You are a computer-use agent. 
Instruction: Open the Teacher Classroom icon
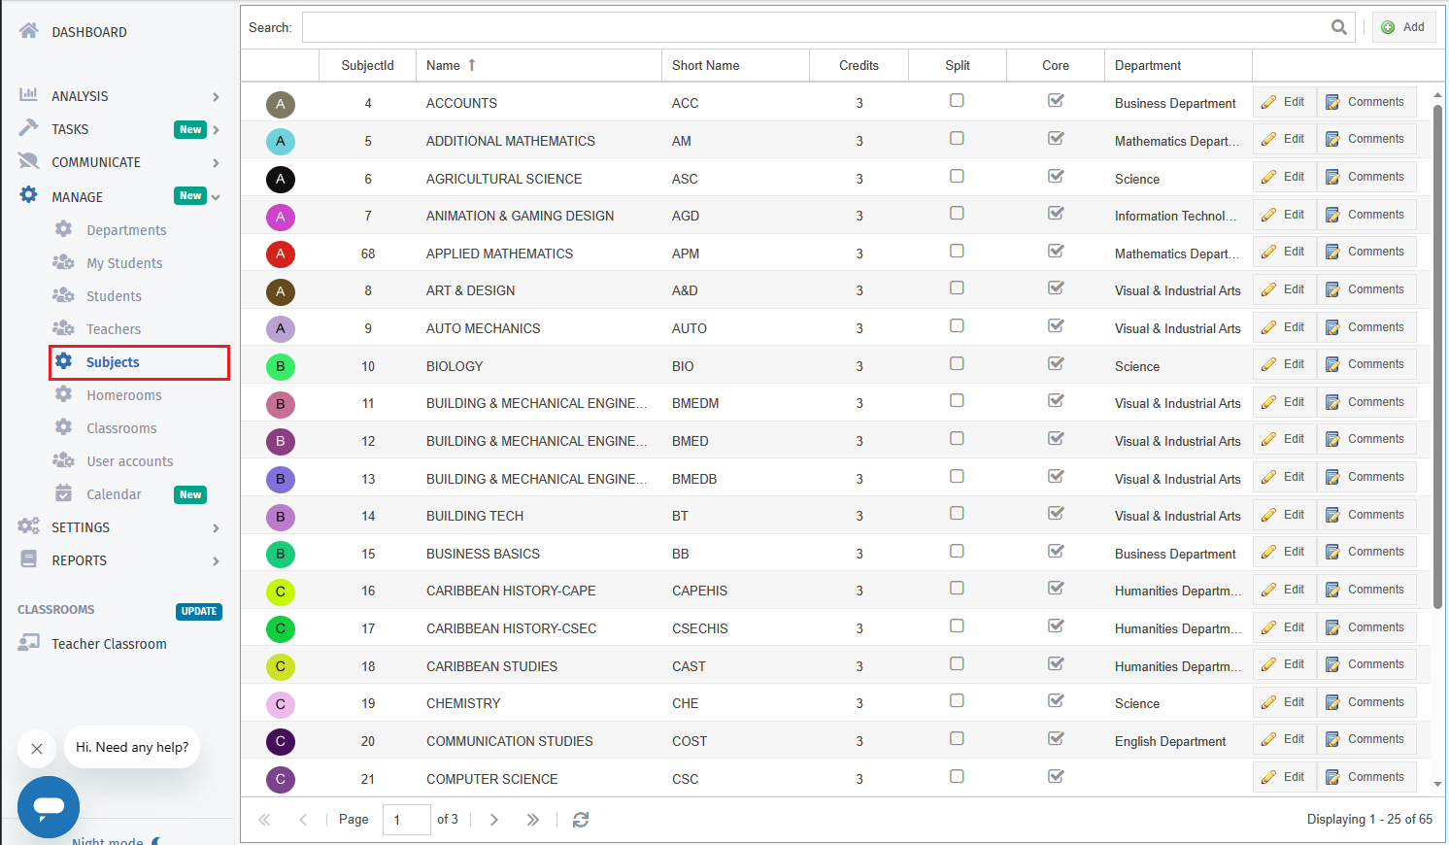[x=28, y=643]
